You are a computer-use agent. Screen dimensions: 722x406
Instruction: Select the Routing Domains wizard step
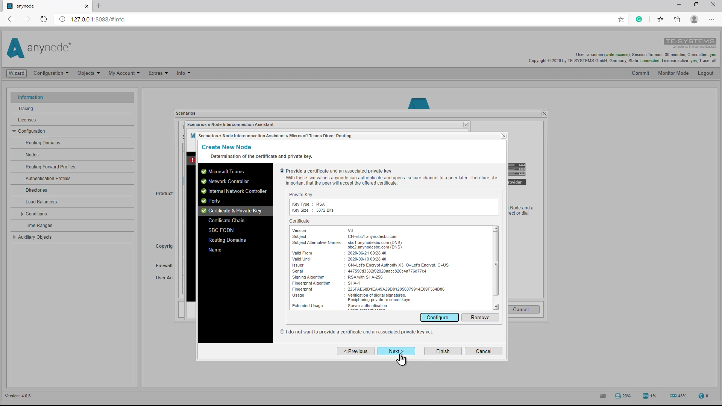click(227, 240)
